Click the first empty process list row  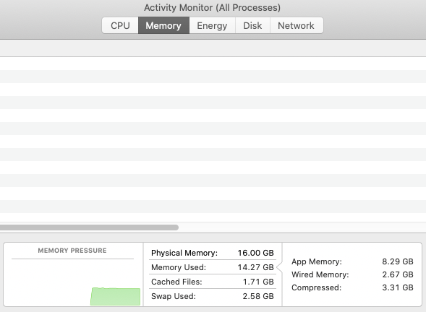[213, 64]
